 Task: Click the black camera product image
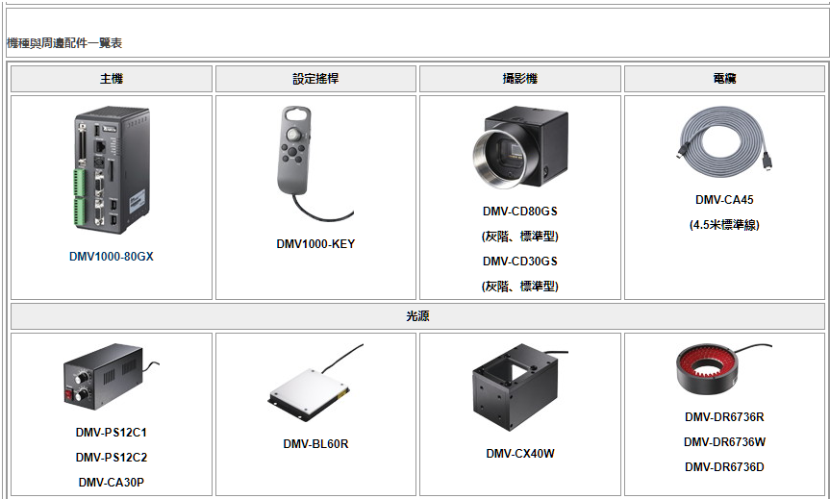point(520,147)
